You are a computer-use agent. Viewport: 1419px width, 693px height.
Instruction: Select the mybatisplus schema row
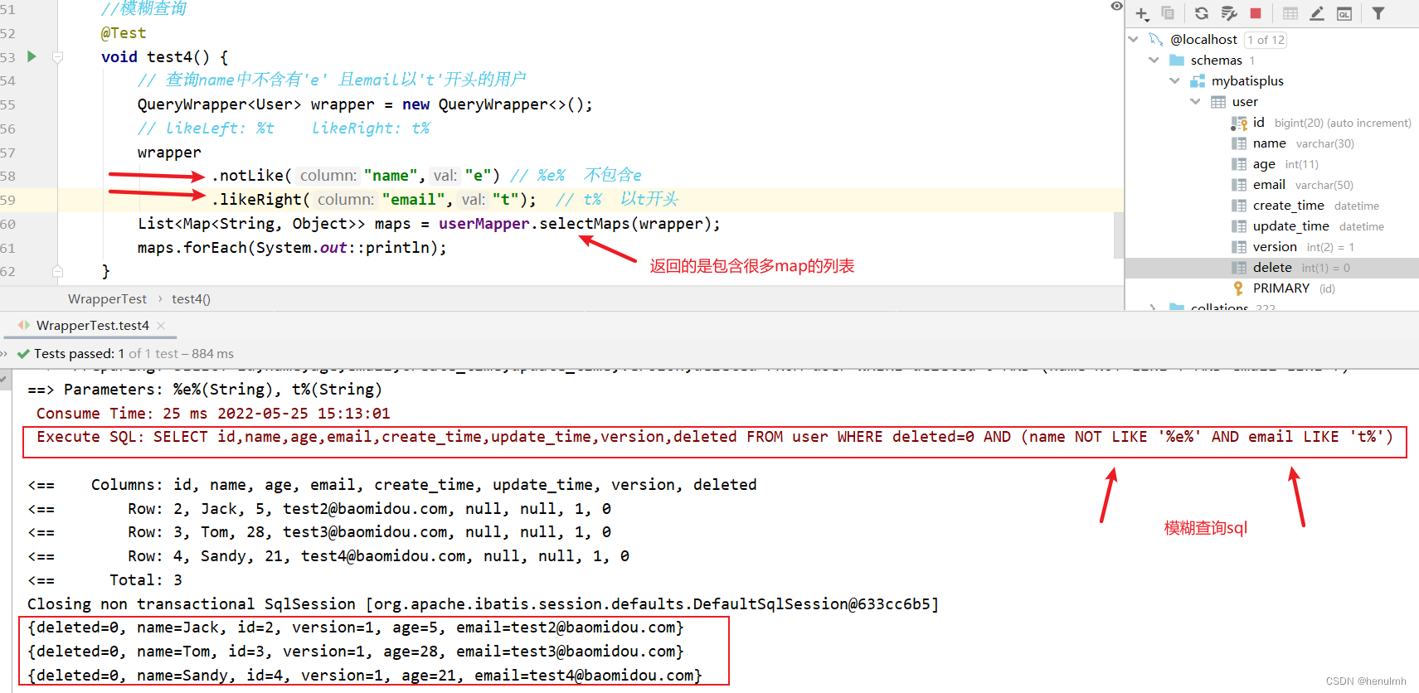click(1271, 80)
